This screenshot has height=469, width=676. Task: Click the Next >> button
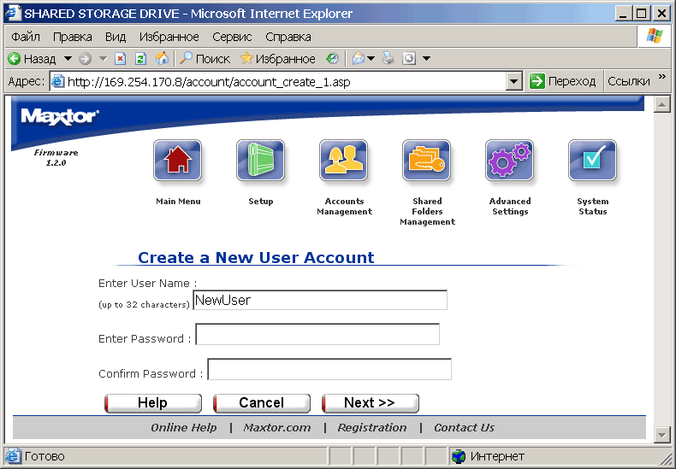371,403
